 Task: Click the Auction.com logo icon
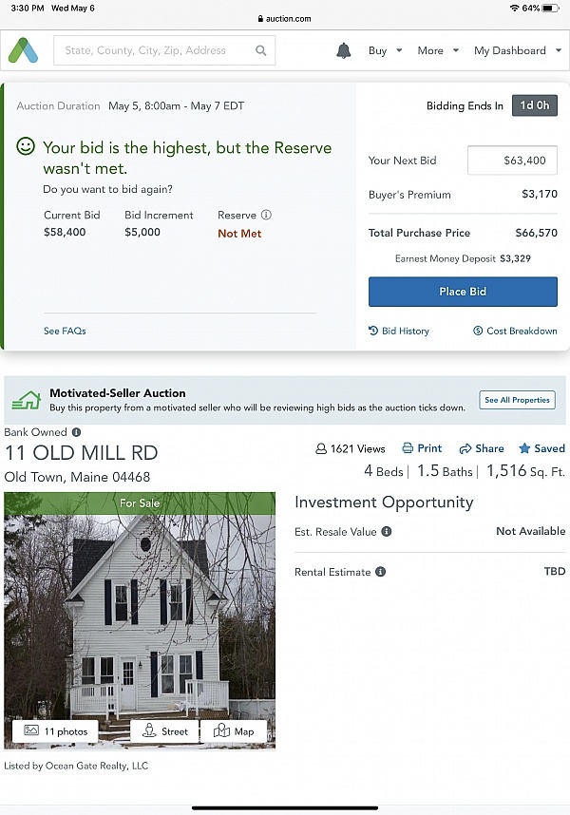(23, 50)
